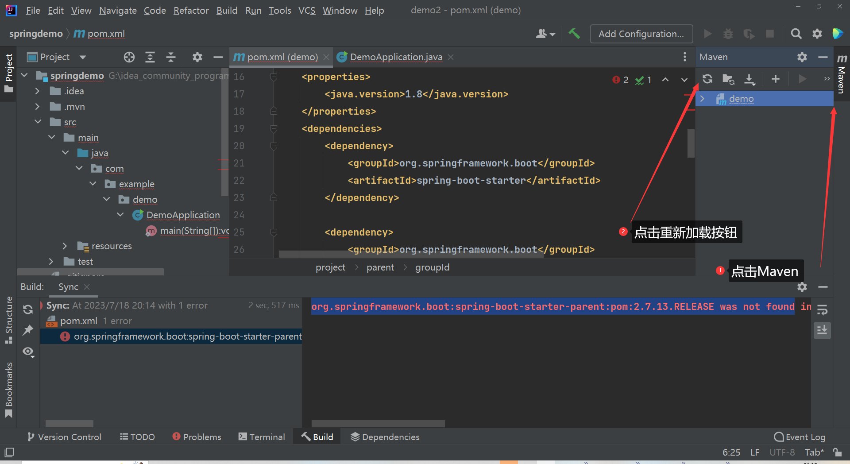Viewport: 850px width, 464px height.
Task: Click Add Configuration button
Action: tap(641, 34)
